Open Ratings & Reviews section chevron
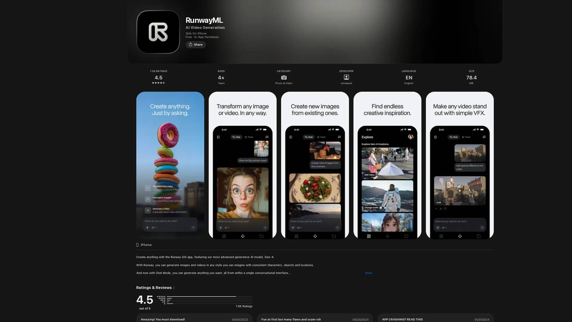This screenshot has width=572, height=322. click(x=174, y=288)
